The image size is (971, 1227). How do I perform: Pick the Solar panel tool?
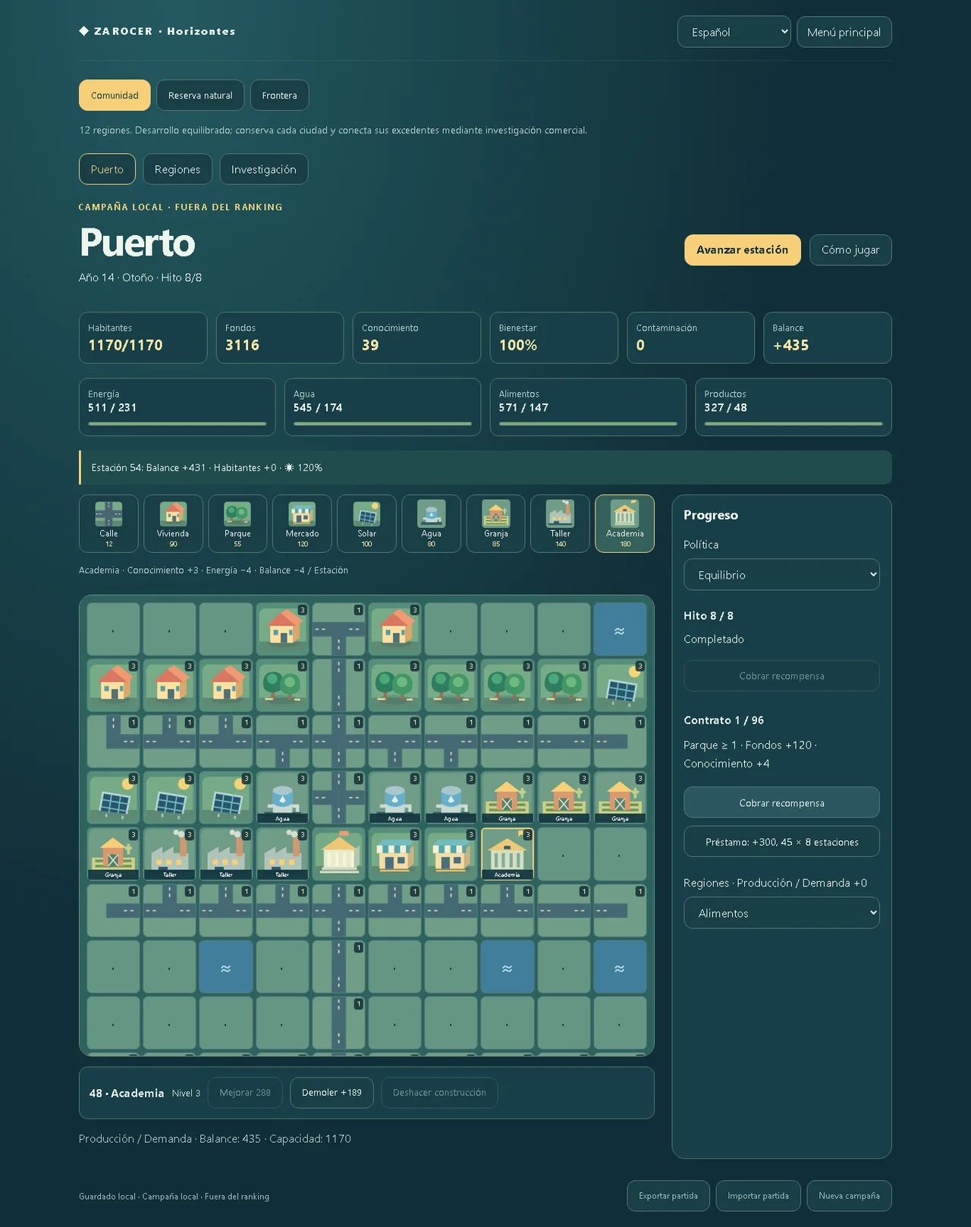click(366, 523)
